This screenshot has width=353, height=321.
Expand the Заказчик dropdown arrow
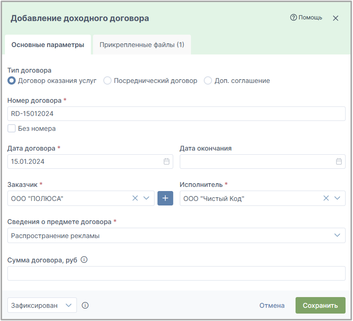pyautogui.click(x=146, y=198)
